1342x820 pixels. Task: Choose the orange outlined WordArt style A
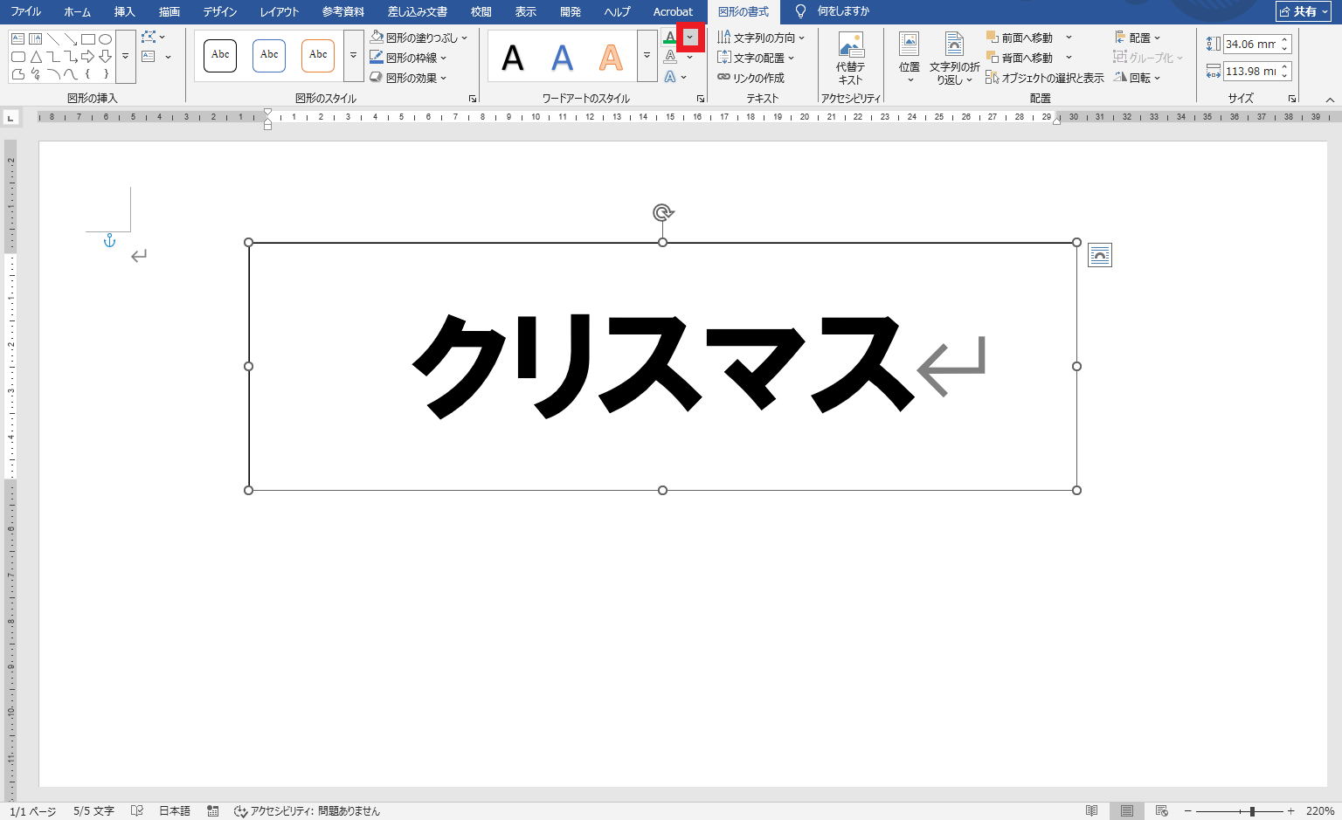click(x=611, y=58)
